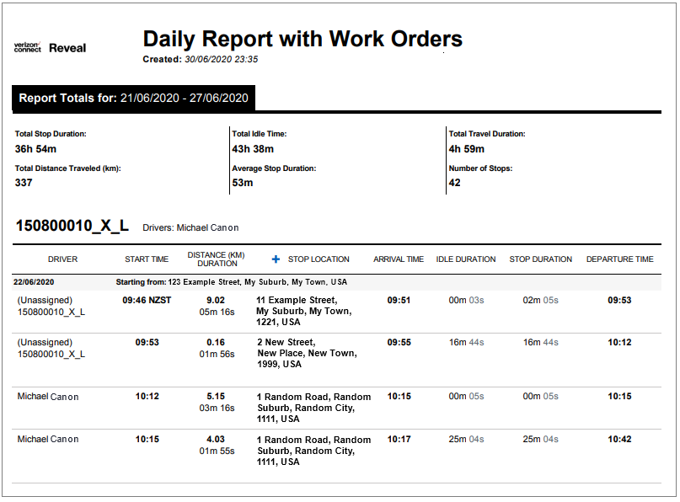Click distance value 0.16
The image size is (680, 502).
[216, 343]
